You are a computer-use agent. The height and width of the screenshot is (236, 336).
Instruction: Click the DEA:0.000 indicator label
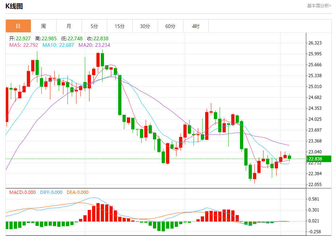78,192
